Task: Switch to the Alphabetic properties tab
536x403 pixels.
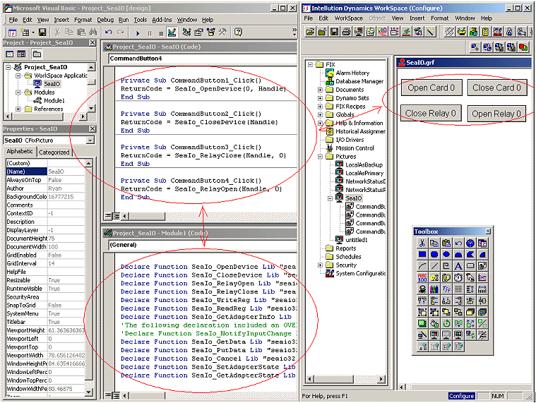Action: tap(20, 151)
